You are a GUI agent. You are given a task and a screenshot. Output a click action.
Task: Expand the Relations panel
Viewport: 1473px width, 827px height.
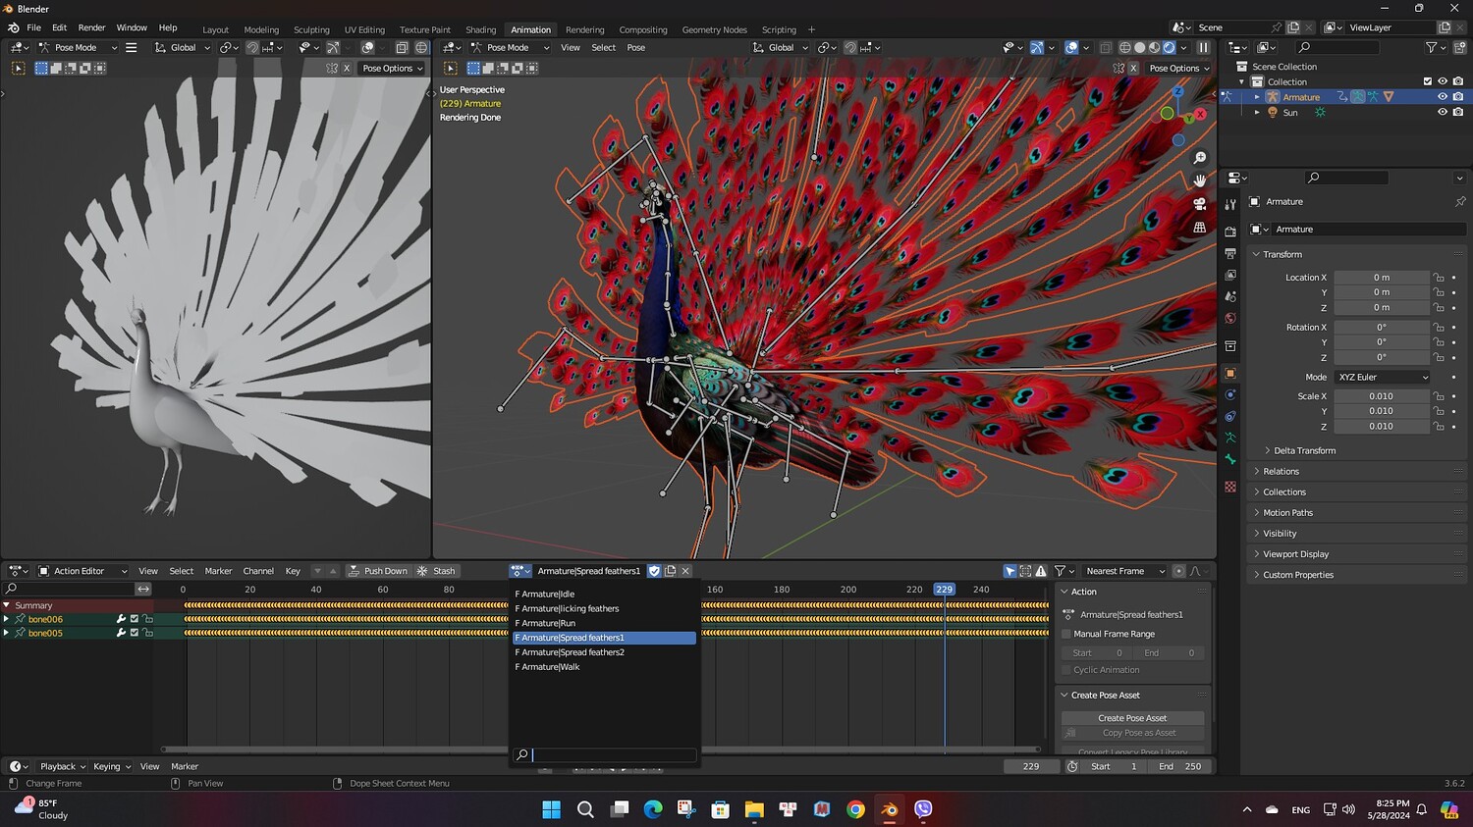pos(1281,472)
